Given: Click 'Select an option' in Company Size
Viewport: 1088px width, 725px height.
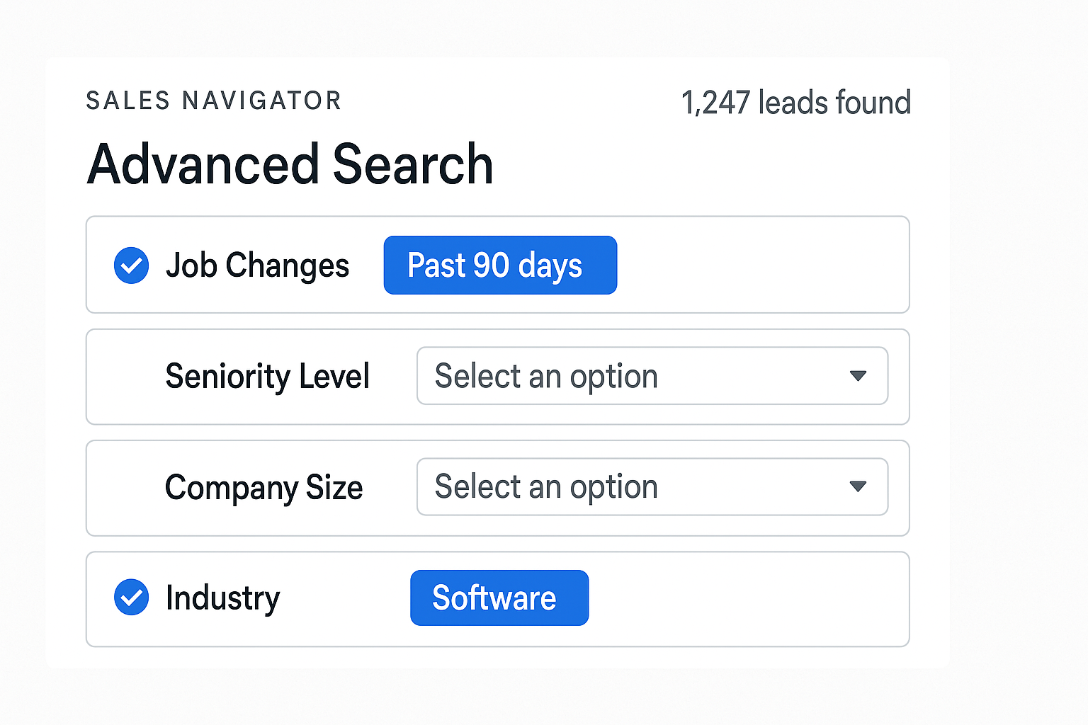Looking at the screenshot, I should point(546,487).
